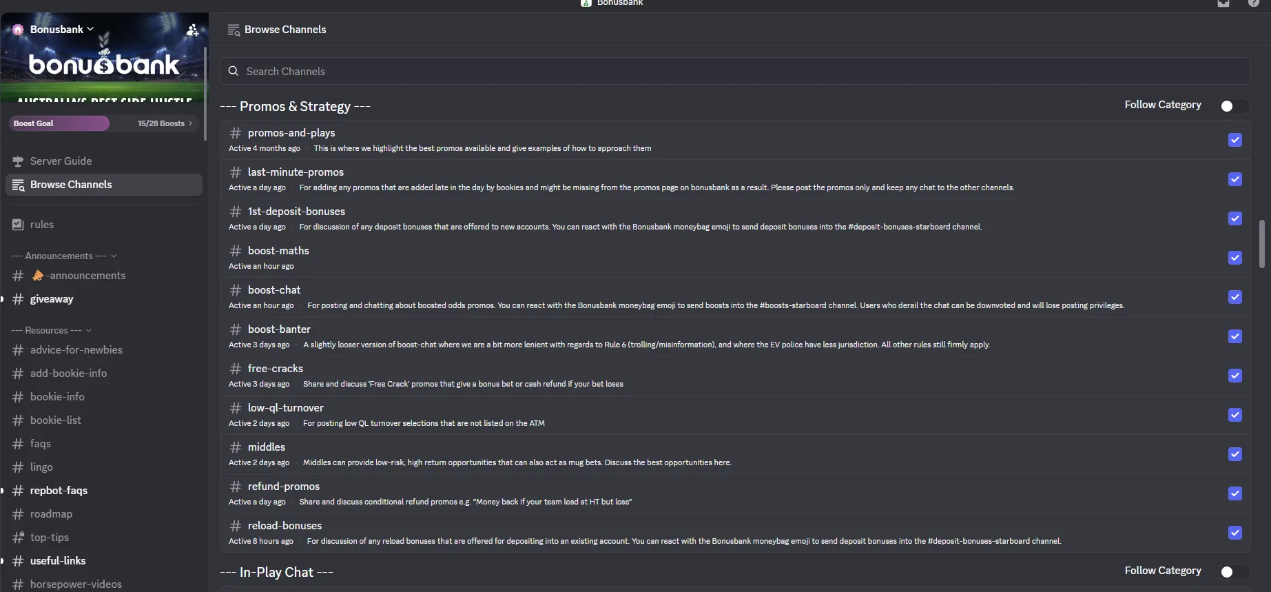This screenshot has height=592, width=1271.
Task: Click the Boost Goal progress bar
Action: coord(59,123)
